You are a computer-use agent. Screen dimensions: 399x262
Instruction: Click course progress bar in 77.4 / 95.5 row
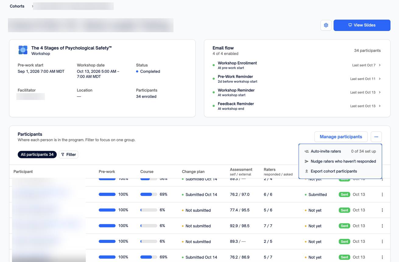coord(149,210)
